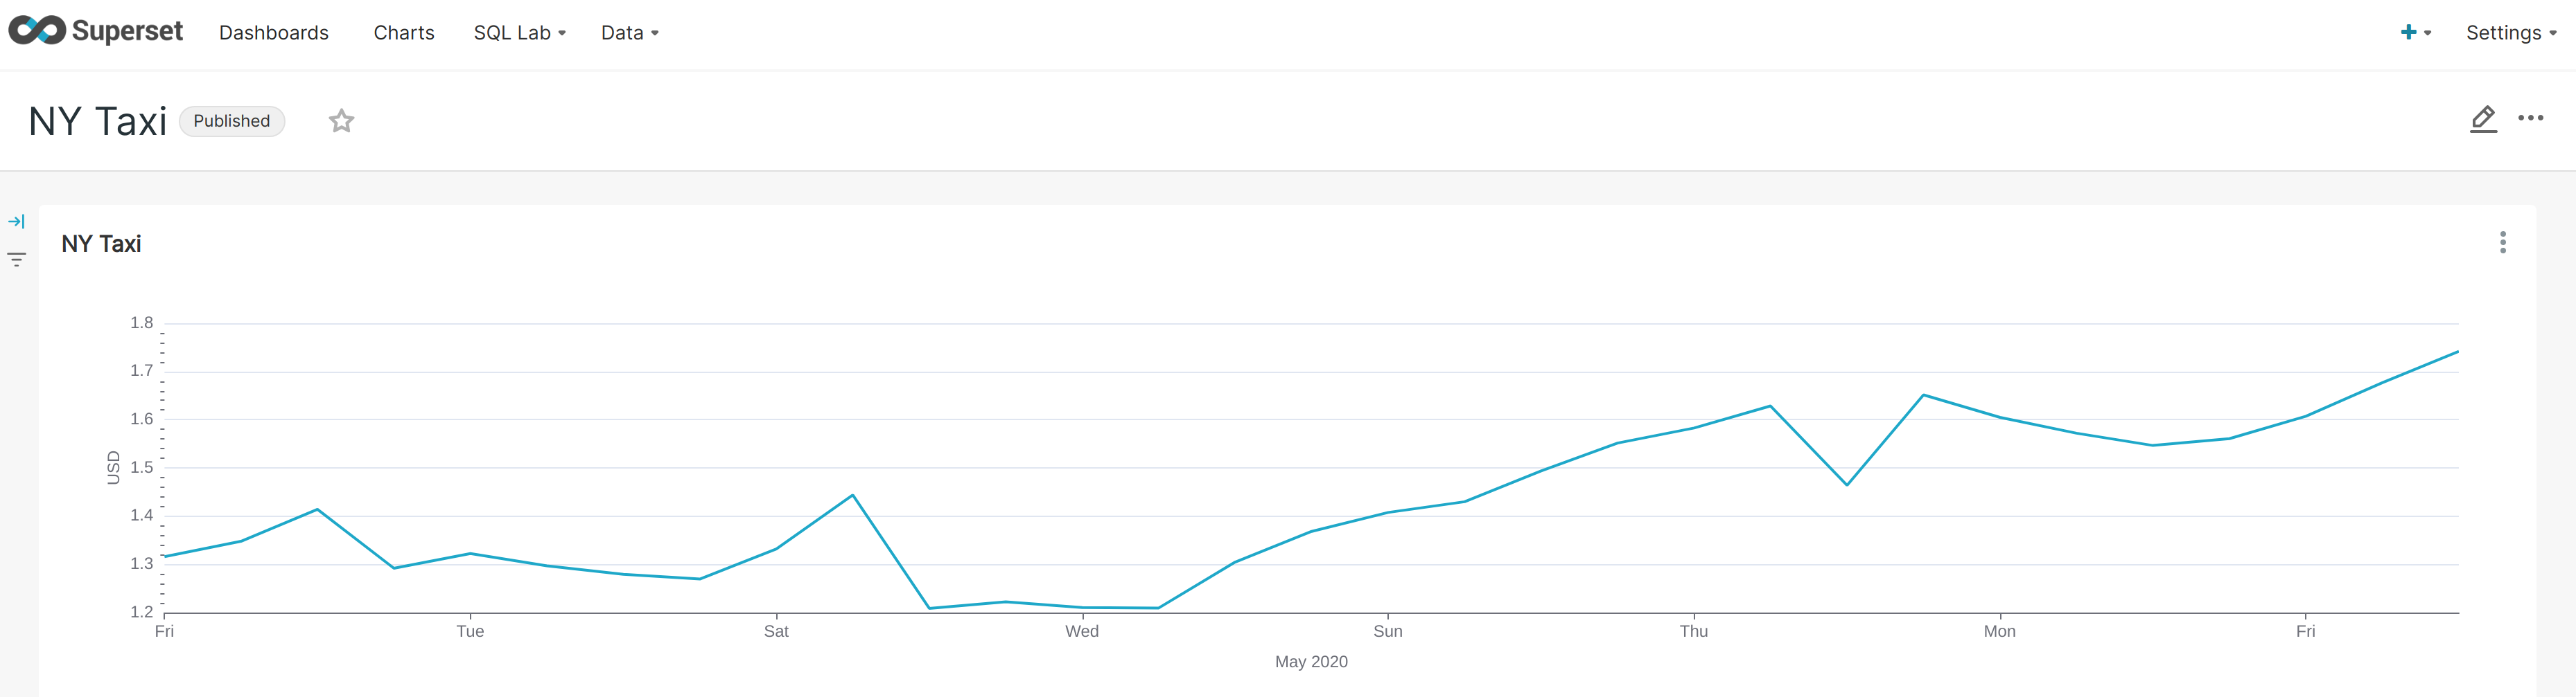This screenshot has width=2576, height=697.
Task: Click the filter funnel icon in sidebar
Action: 16,260
